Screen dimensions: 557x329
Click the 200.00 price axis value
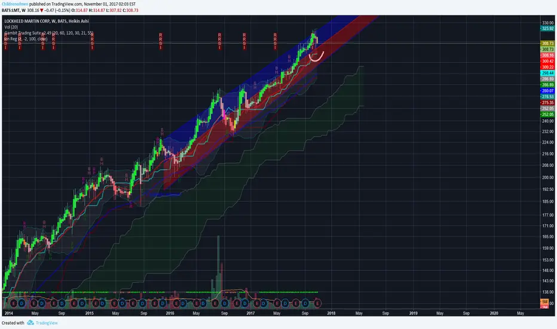[548, 177]
